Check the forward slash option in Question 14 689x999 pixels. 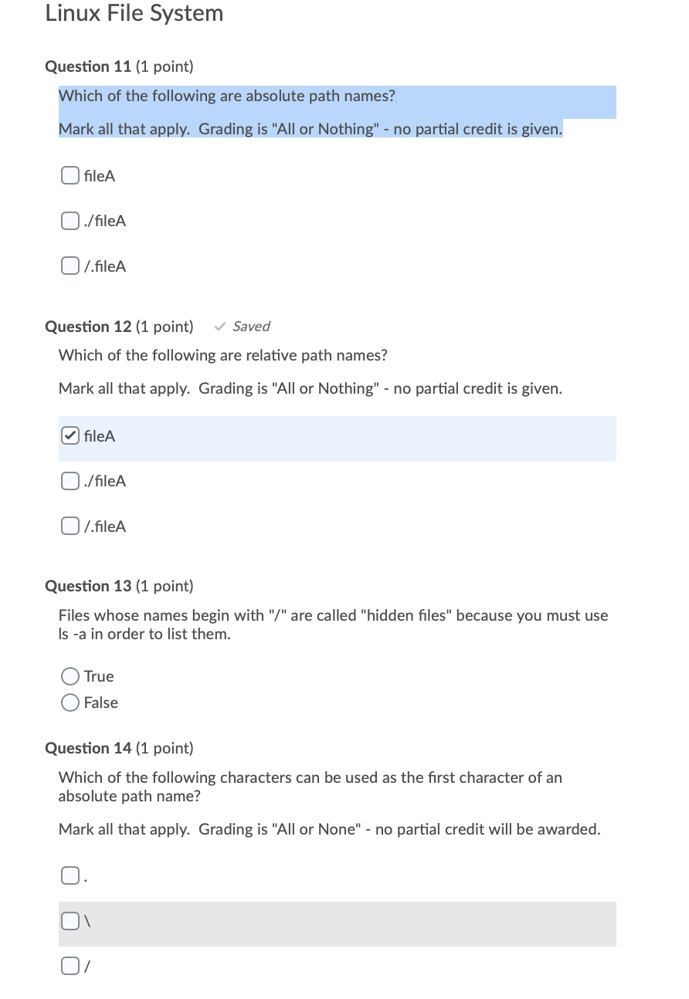coord(70,965)
